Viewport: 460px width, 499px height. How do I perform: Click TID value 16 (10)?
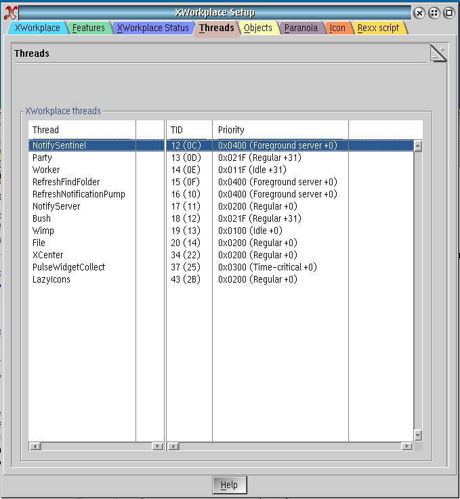click(186, 194)
